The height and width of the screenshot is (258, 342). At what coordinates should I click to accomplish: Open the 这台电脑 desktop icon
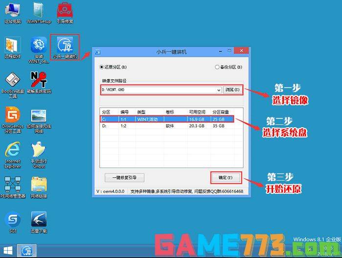(x=13, y=13)
